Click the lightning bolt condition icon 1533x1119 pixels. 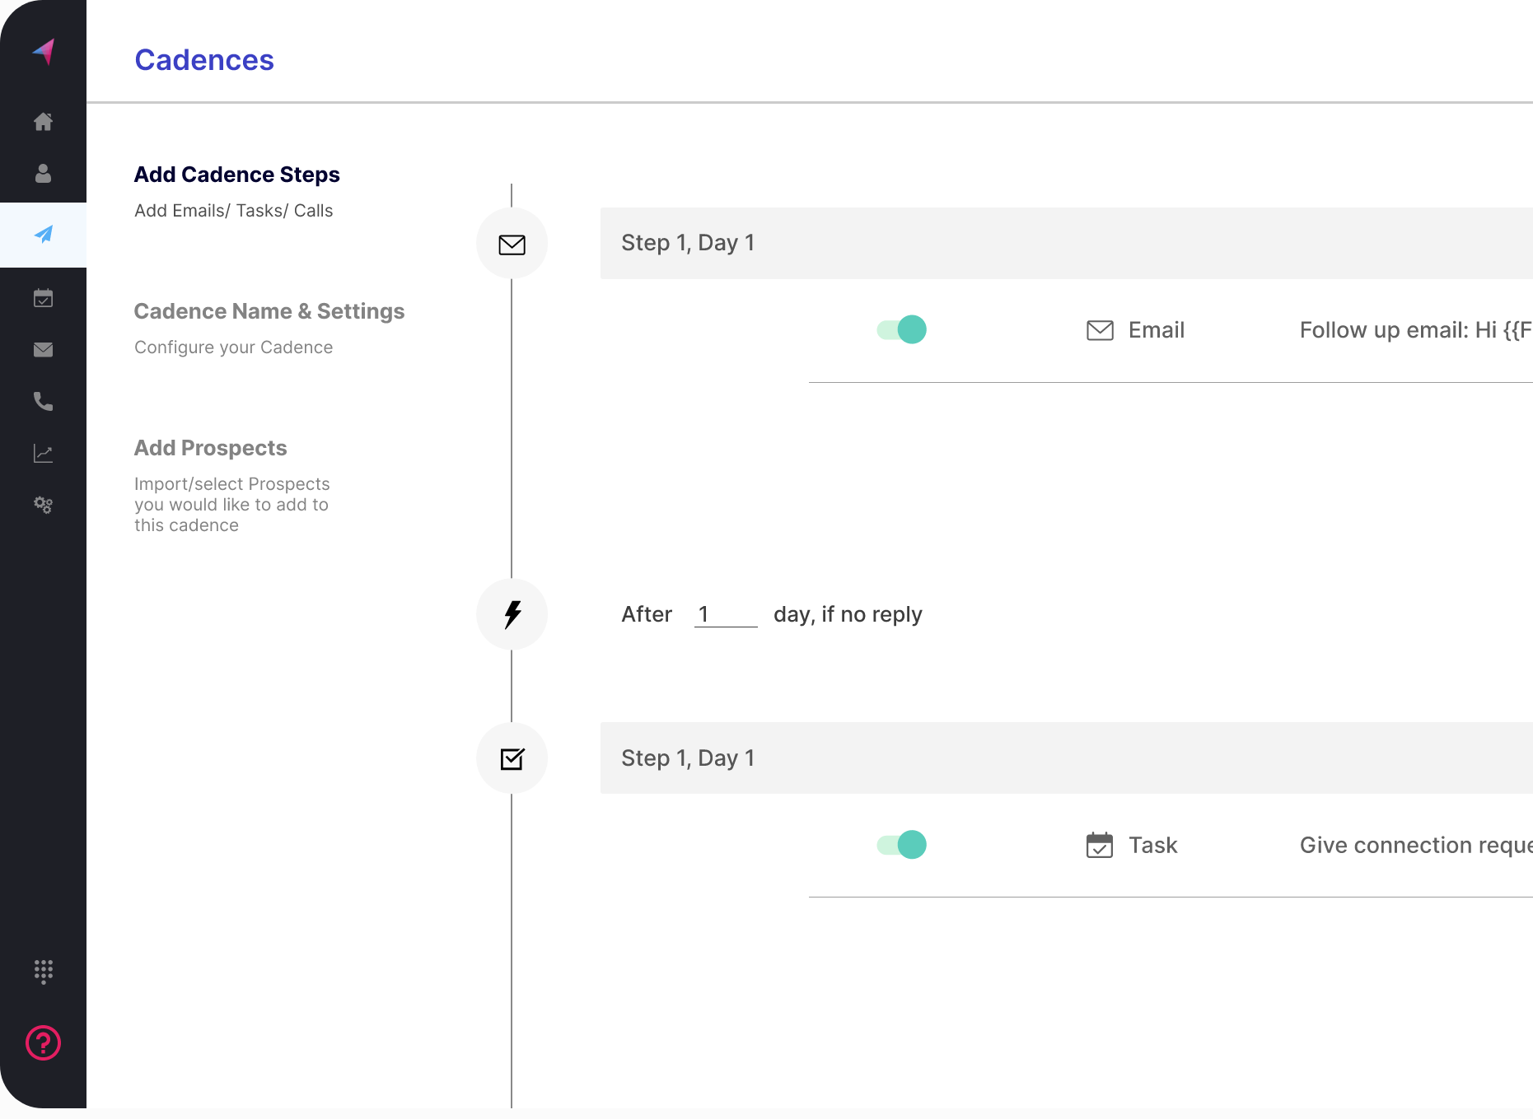coord(512,614)
